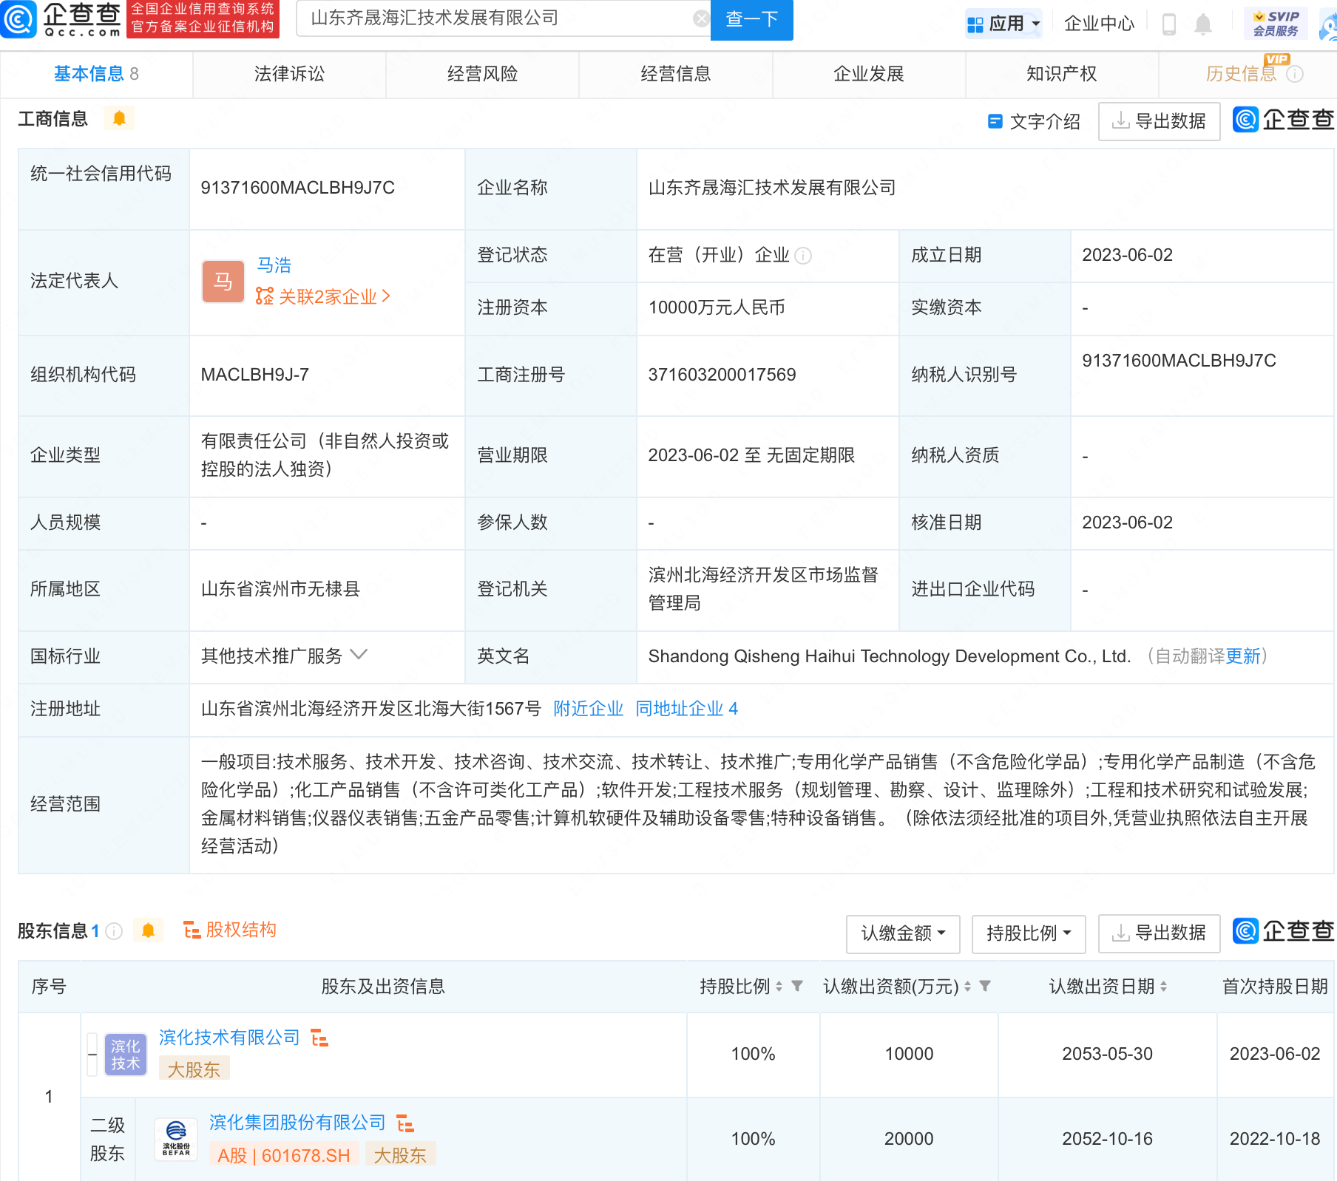Viewport: 1337px width, 1181px height.
Task: Switch to the 基本信息 tab
Action: [96, 74]
